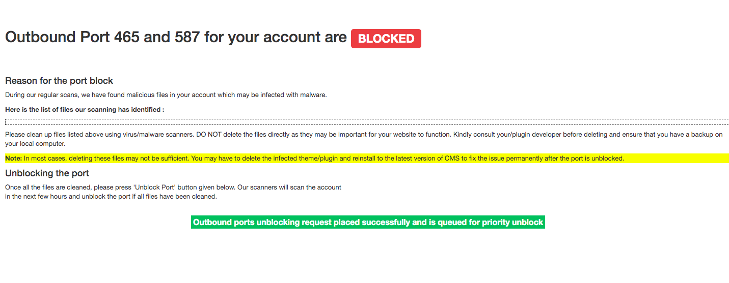
Task: Click the 'your local computer.' text line
Action: coord(35,144)
